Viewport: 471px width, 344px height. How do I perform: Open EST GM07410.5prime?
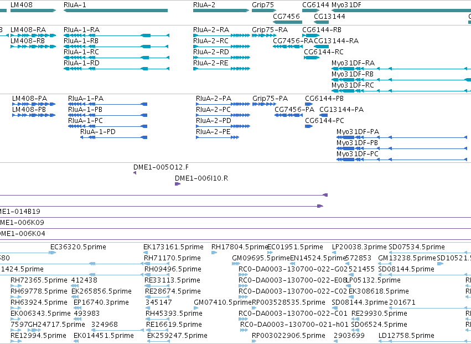(x=196, y=308)
